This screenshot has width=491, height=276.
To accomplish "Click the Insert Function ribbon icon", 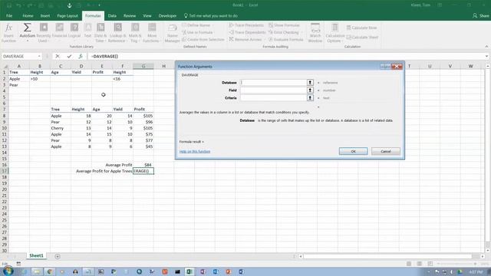I will pos(8,32).
